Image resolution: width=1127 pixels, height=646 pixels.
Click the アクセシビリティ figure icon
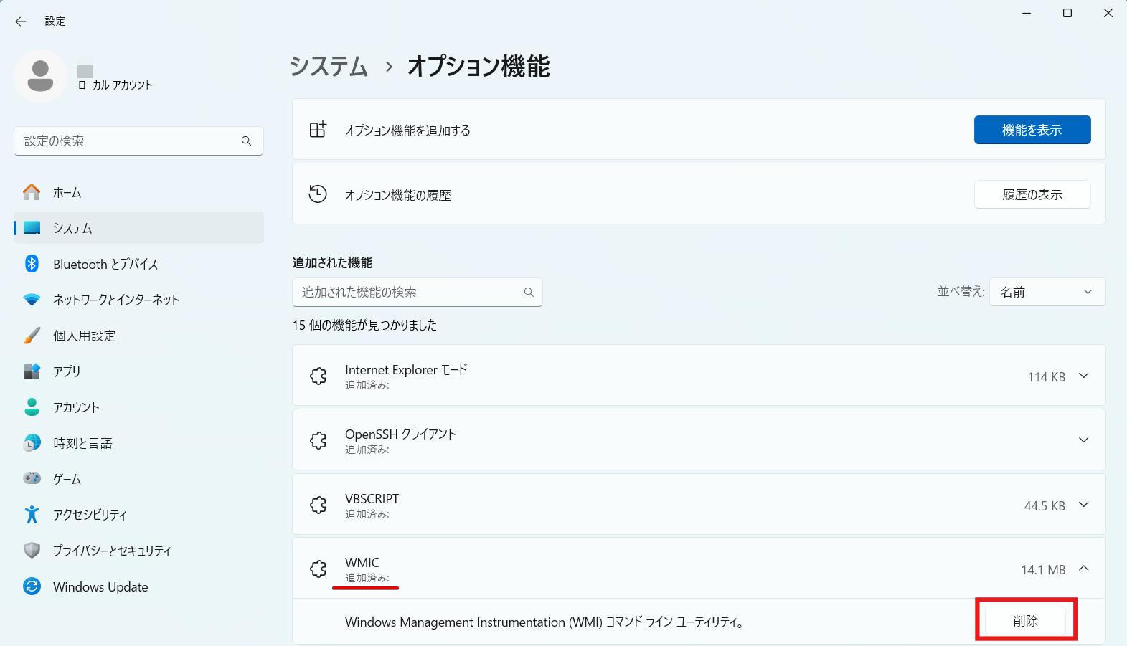coord(32,514)
